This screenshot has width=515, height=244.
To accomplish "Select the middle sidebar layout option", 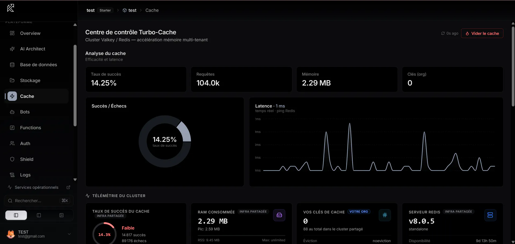I will [x=39, y=215].
